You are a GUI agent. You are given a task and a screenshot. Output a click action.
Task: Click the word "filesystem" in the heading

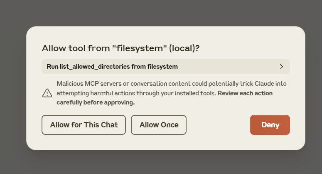click(x=140, y=48)
